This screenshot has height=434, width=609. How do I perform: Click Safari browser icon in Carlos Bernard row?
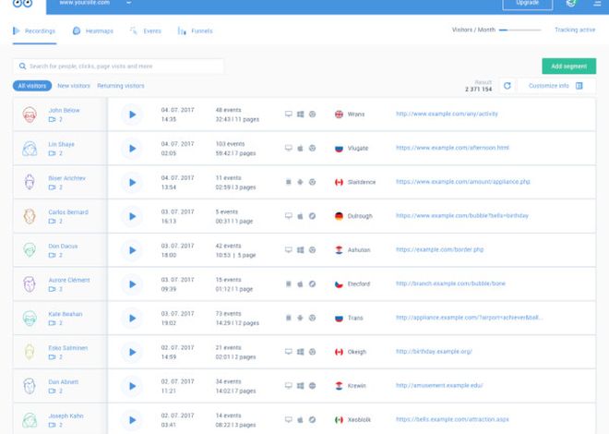point(312,216)
